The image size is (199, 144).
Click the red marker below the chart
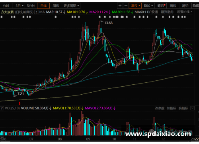(x=20, y=103)
